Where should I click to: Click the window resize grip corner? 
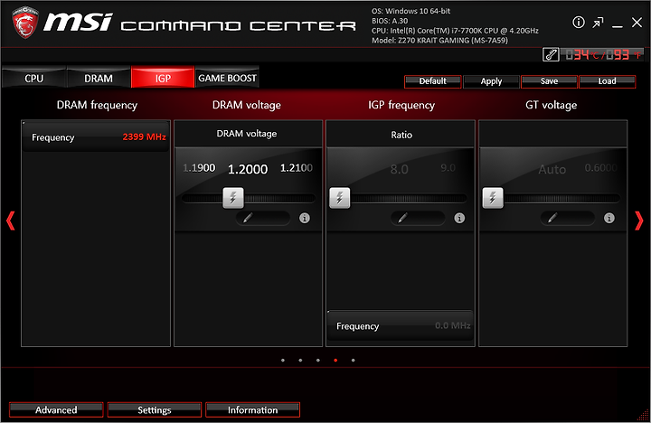click(x=643, y=415)
